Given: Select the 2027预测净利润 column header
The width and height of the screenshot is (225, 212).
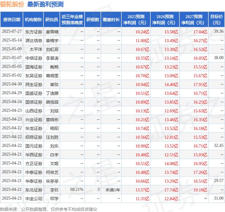Looking at the screenshot, I should click(x=194, y=20).
